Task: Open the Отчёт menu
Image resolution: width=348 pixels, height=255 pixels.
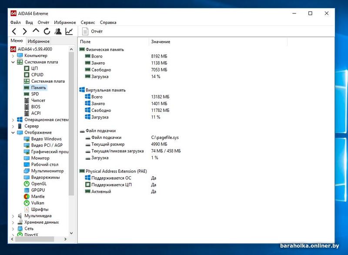Action: point(43,23)
